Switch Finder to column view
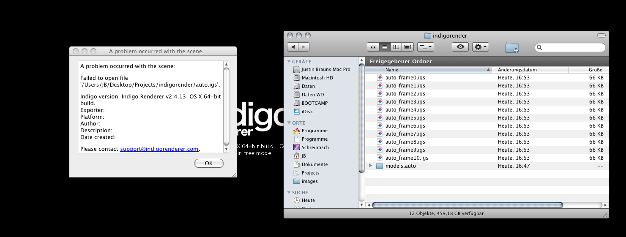The width and height of the screenshot is (626, 237). coord(396,47)
